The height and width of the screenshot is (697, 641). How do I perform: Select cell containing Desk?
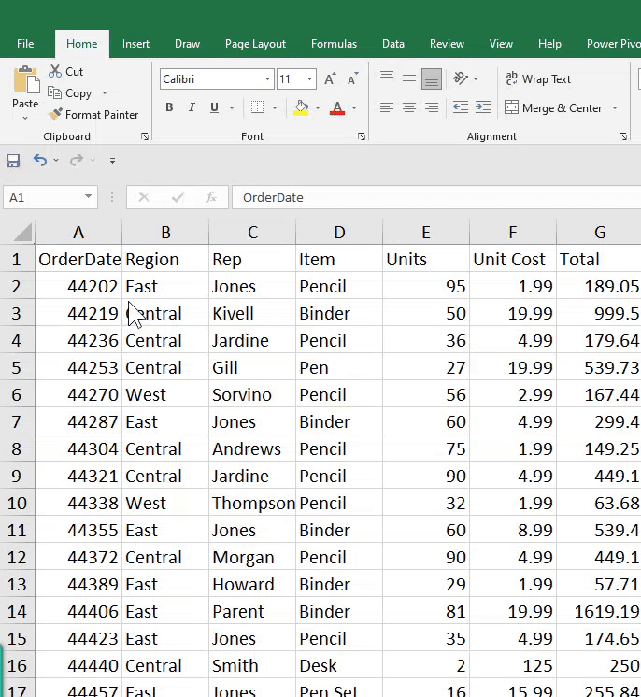click(339, 666)
